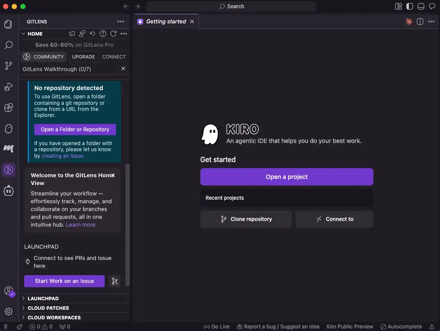This screenshot has height=331, width=440.
Task: Collapse the HOME section
Action: click(23, 34)
